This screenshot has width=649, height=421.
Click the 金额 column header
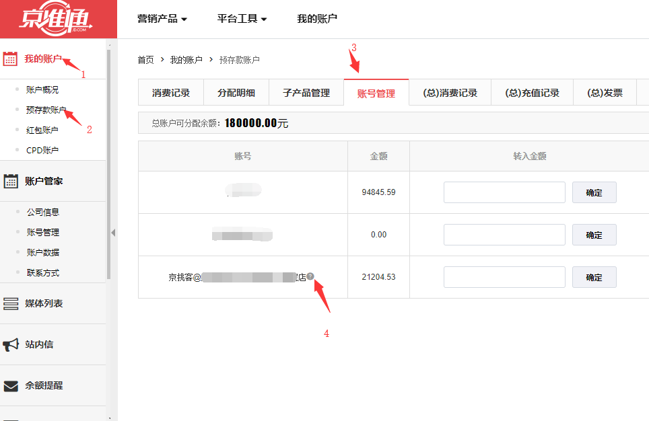[x=379, y=156]
